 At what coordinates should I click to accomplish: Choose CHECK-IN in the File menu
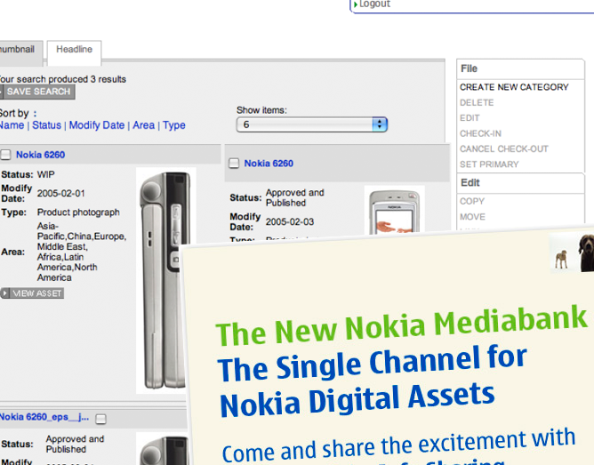pos(480,133)
